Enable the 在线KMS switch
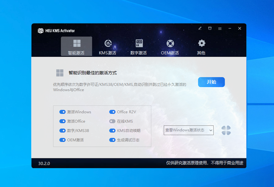The width and height of the screenshot is (274, 187). [x=112, y=121]
